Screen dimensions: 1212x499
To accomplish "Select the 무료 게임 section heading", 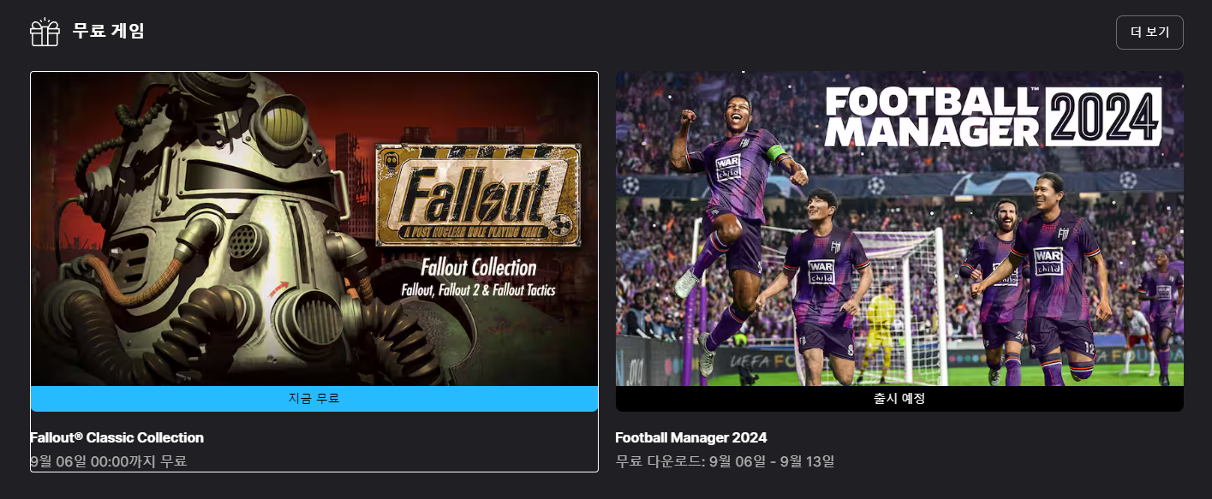I will pos(109,32).
